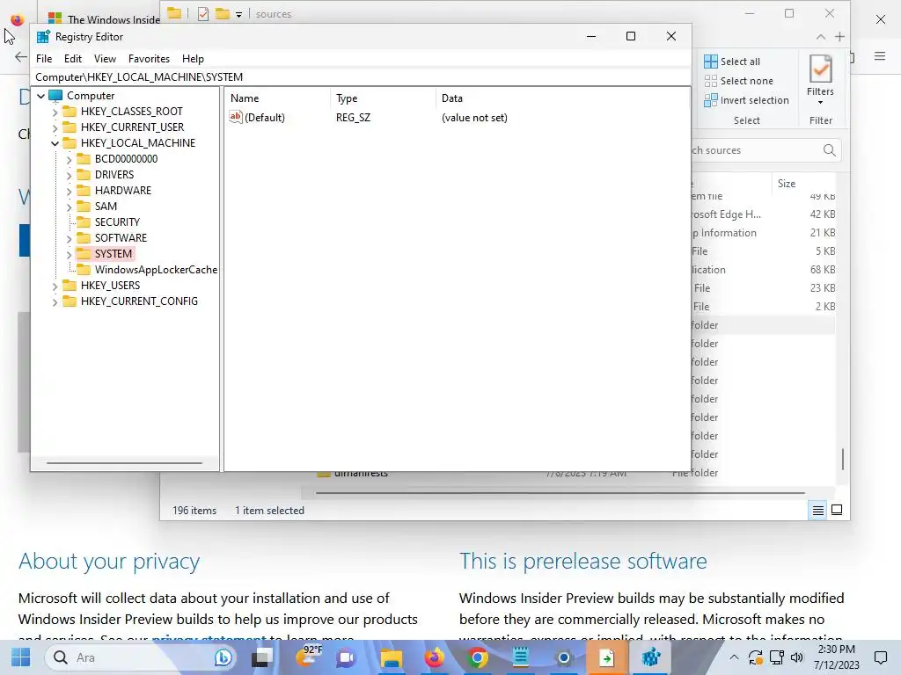Click the File Explorer vertical scrollbar thumb

[842, 459]
